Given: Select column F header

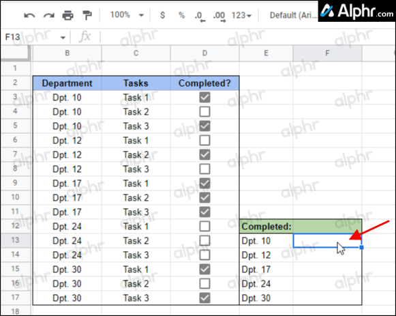Looking at the screenshot, I should [x=327, y=53].
